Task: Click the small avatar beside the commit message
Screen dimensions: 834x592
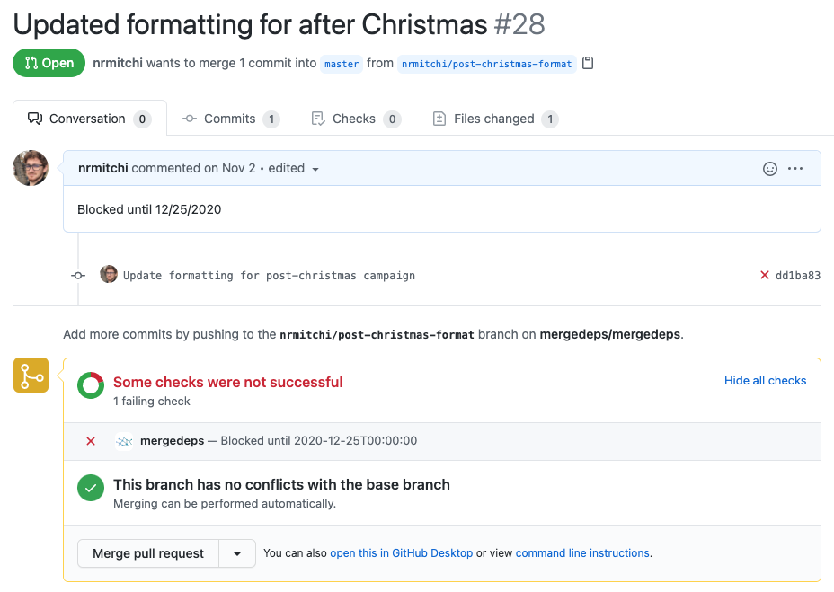Action: pyautogui.click(x=109, y=275)
